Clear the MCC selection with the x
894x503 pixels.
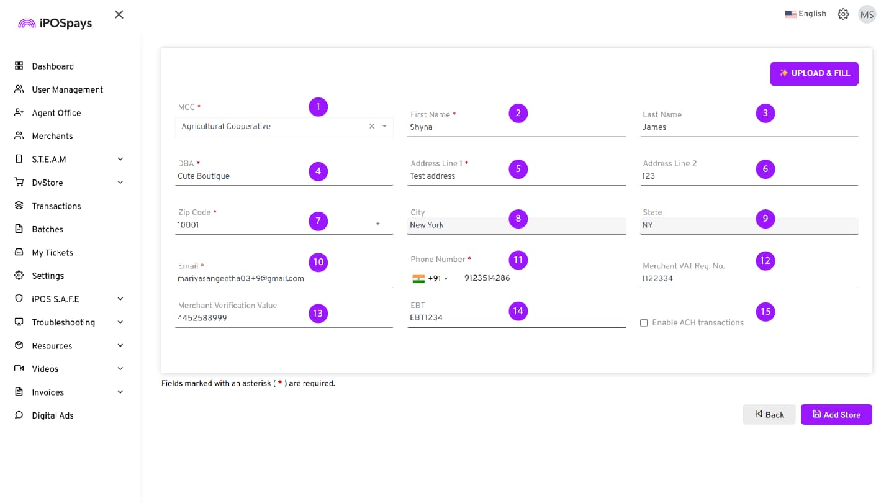(x=372, y=126)
